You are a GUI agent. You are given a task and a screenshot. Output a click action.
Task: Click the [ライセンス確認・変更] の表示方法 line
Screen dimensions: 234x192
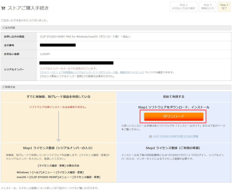click(58, 166)
